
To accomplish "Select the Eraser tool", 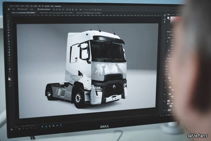I will tap(9, 47).
